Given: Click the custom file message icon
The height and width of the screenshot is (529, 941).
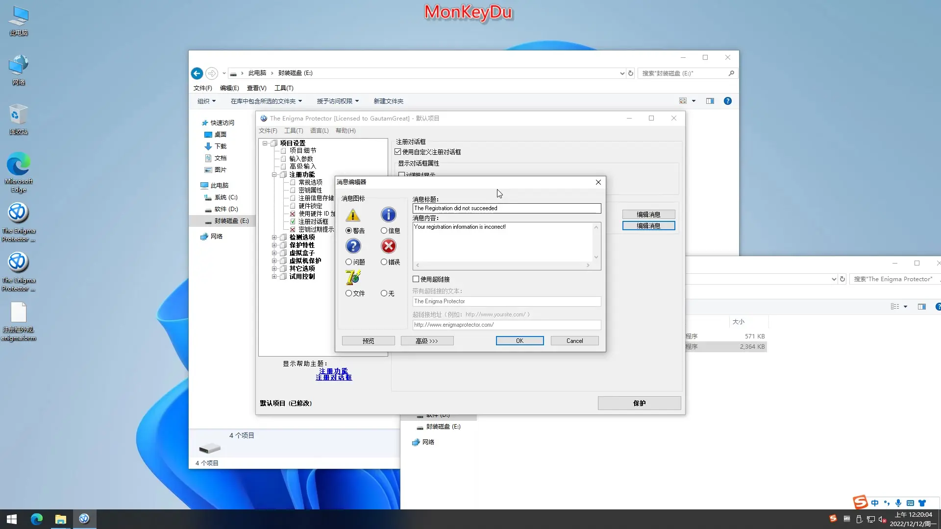Looking at the screenshot, I should [353, 277].
